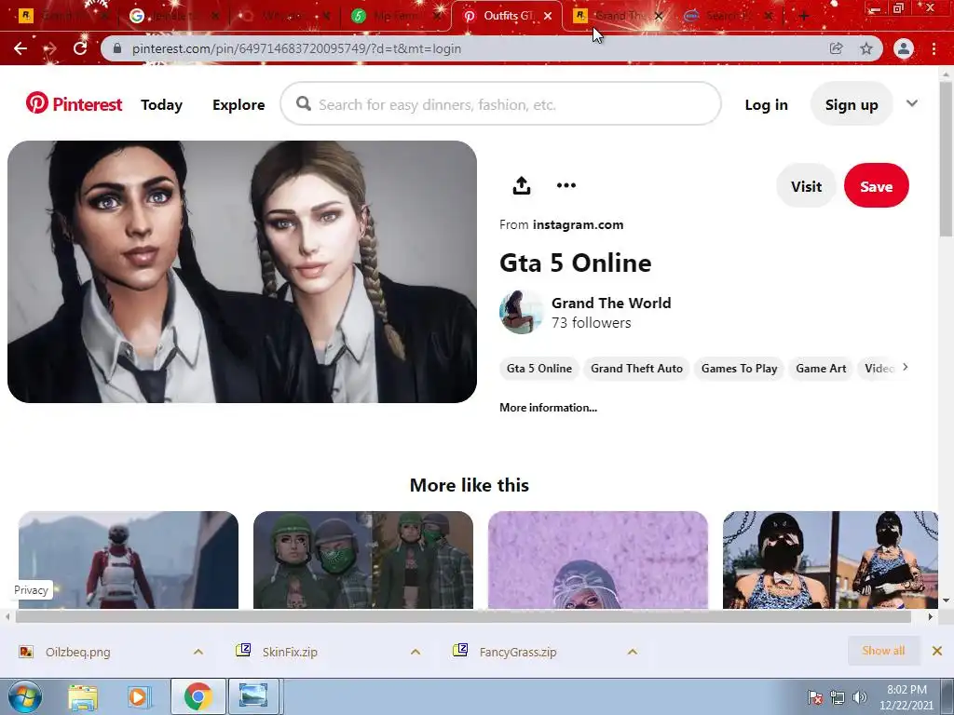954x715 pixels.
Task: Click the volume speaker tray icon
Action: click(x=859, y=697)
